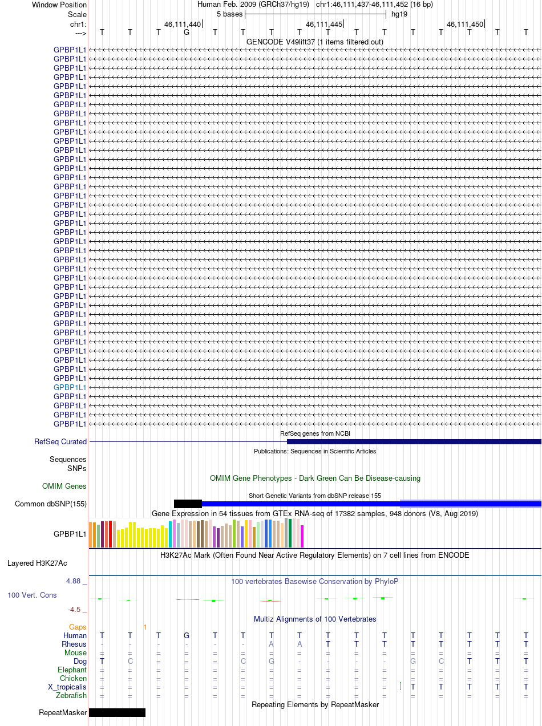The height and width of the screenshot is (726, 542).
Task: Click the 'Elephant' species row label
Action: 72,670
